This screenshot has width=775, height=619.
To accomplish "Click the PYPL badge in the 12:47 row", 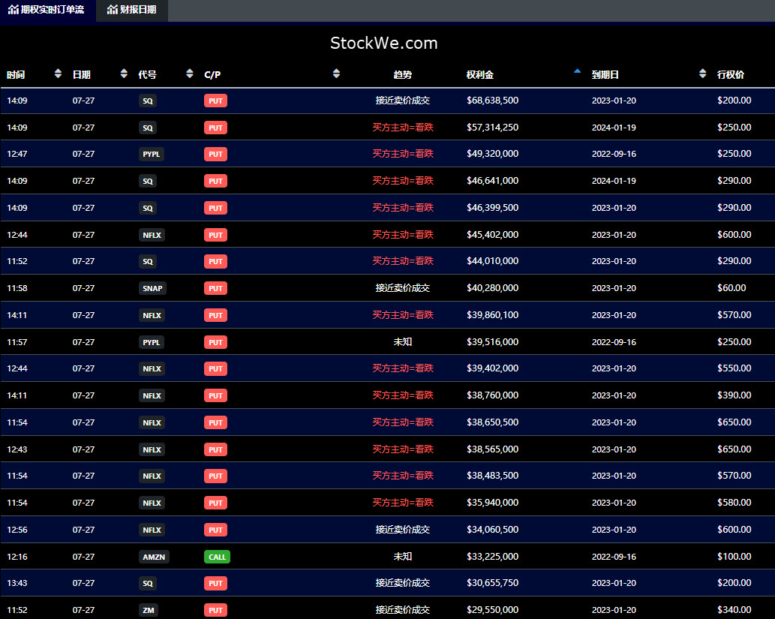I will point(152,155).
